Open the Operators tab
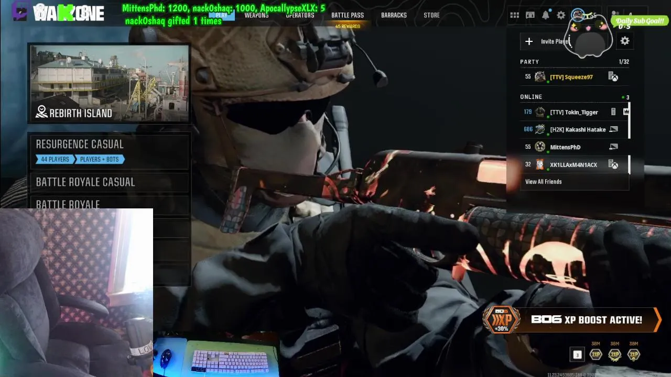Image resolution: width=671 pixels, height=377 pixels. pos(300,15)
